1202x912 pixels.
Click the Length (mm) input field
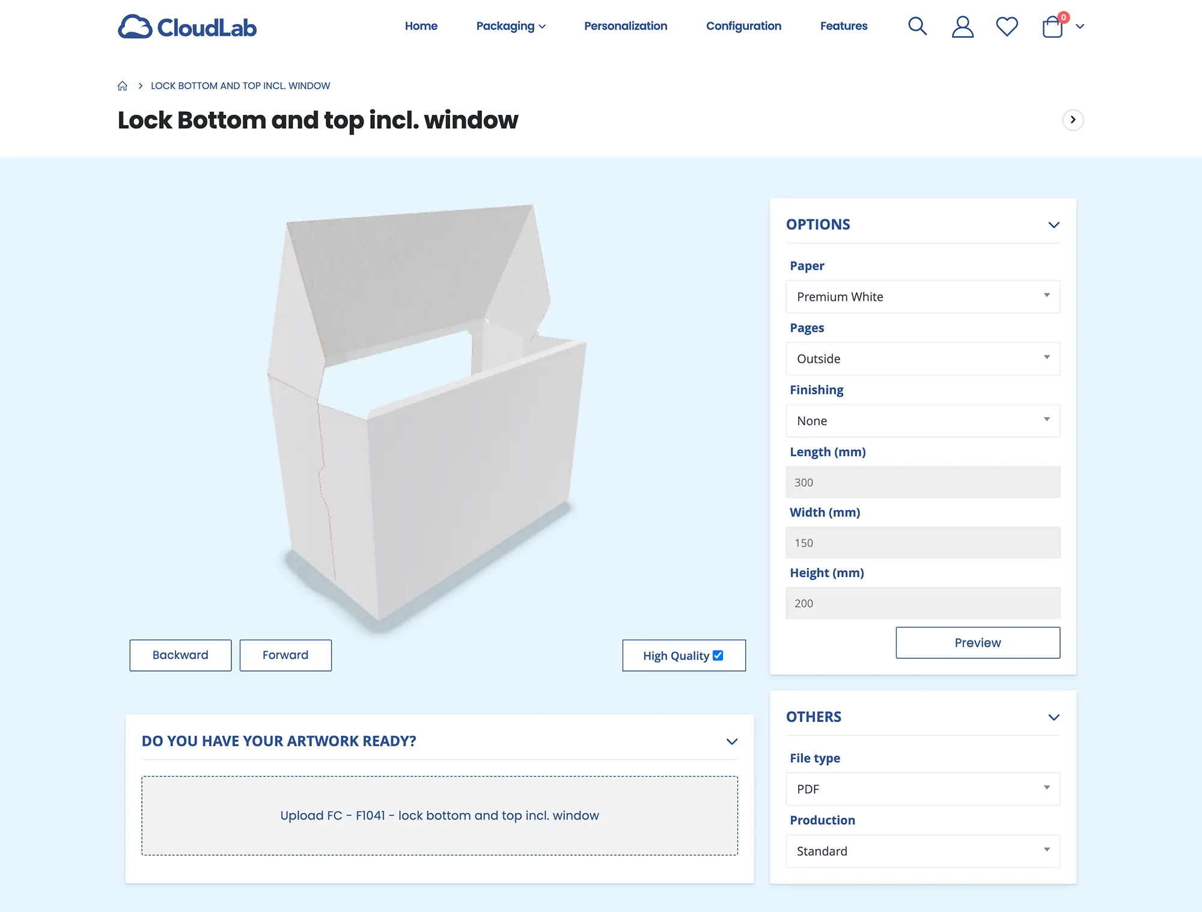(x=923, y=482)
